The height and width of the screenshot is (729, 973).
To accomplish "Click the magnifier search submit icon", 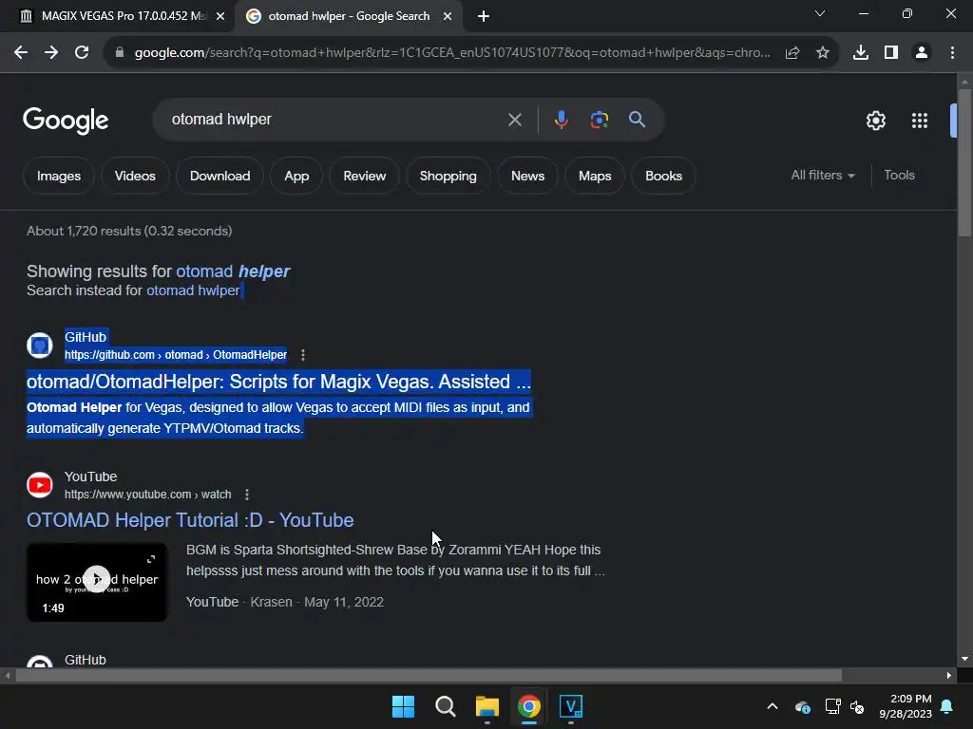I will [637, 120].
